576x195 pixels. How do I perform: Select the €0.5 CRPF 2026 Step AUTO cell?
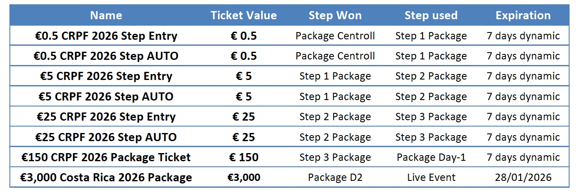point(106,56)
